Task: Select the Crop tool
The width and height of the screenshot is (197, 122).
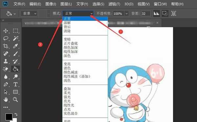Action: (6, 46)
